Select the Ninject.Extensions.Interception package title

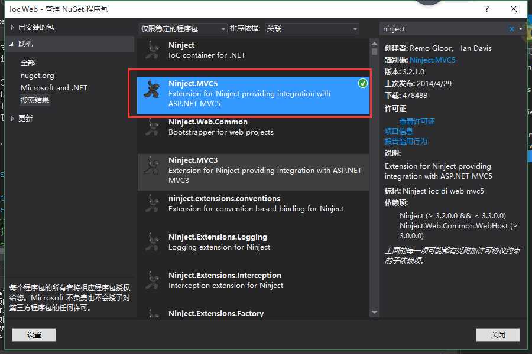click(x=225, y=275)
